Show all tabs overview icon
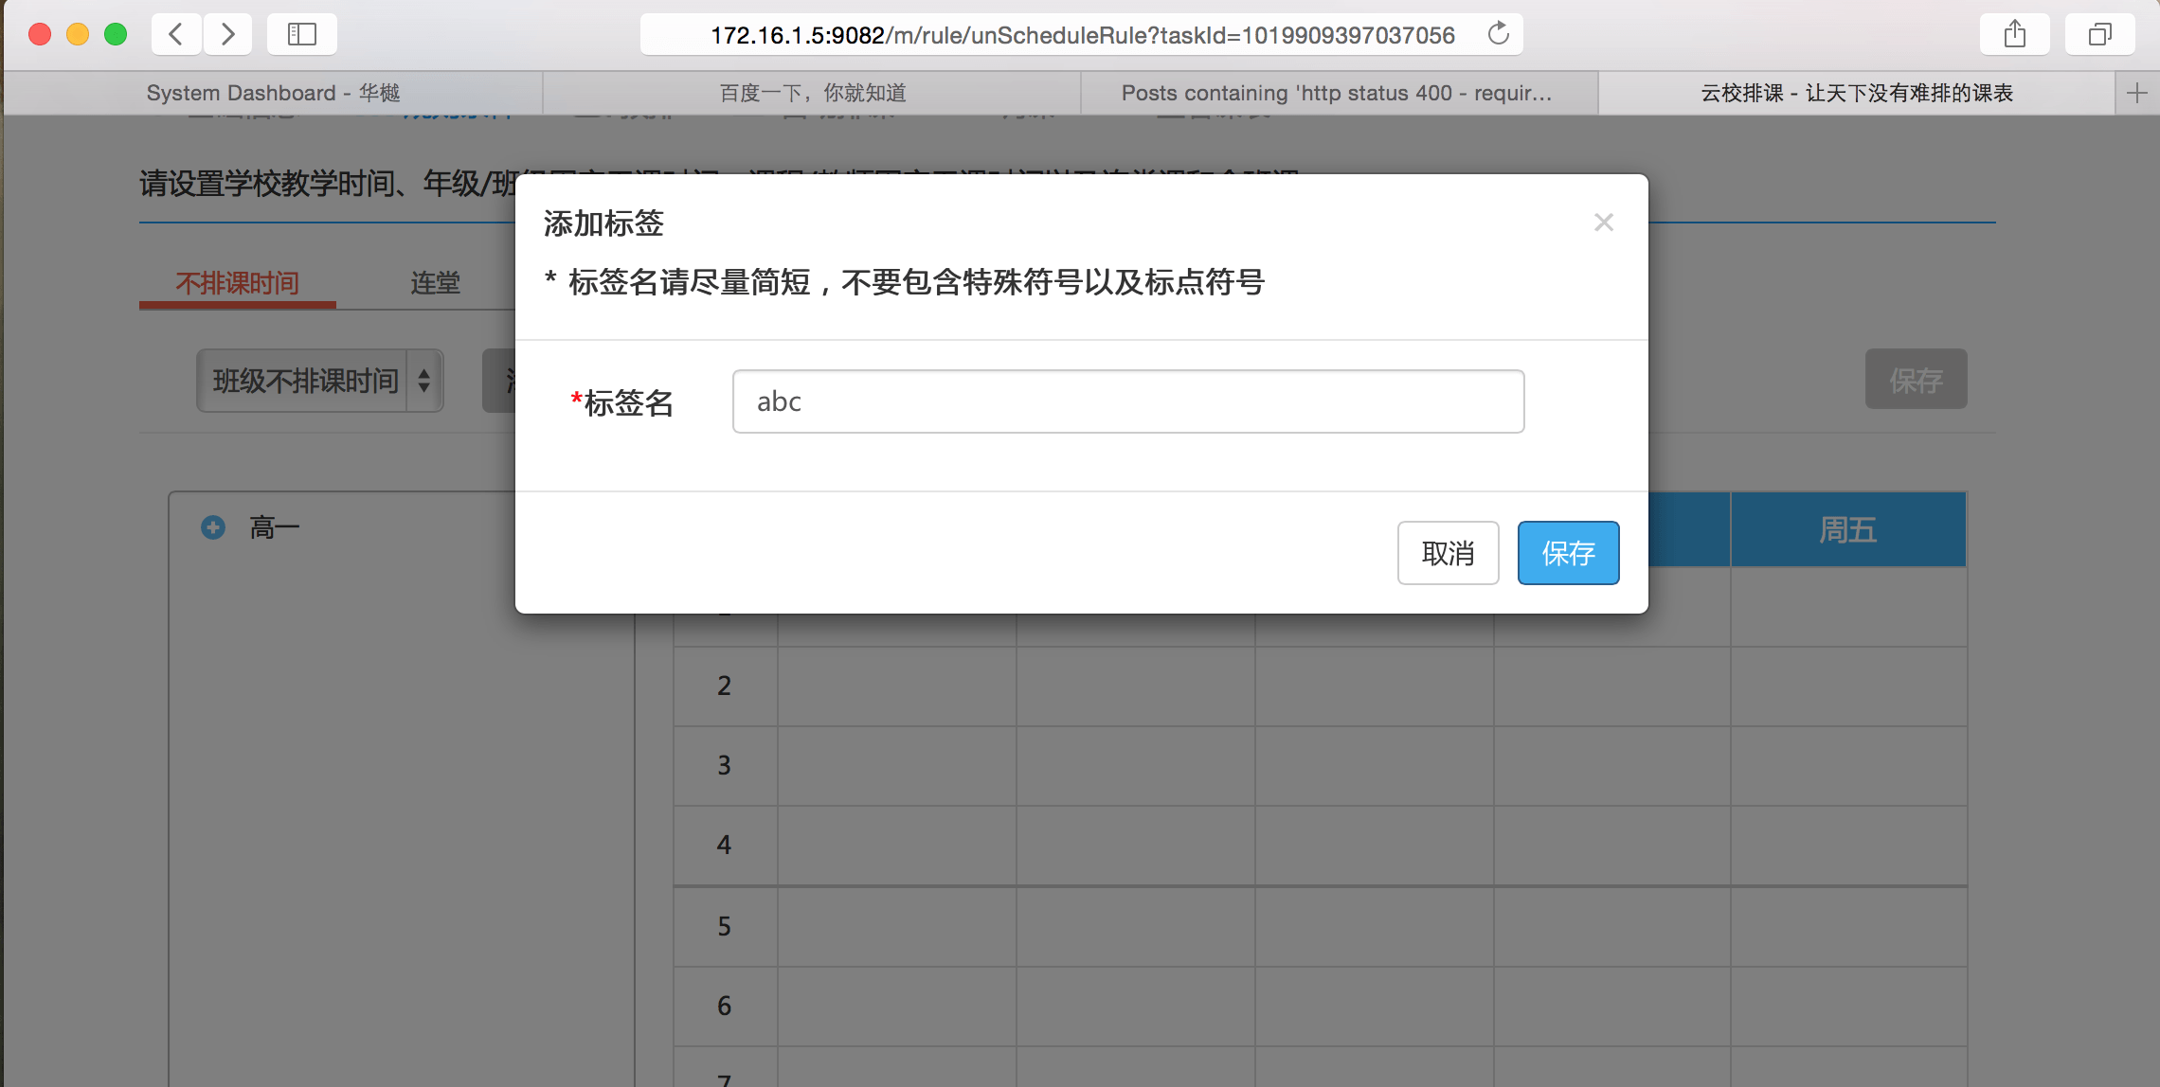The image size is (2160, 1087). click(2099, 35)
